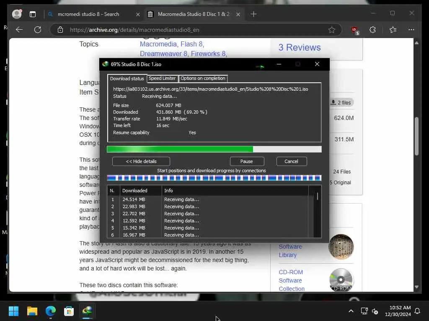This screenshot has height=321, width=429.
Task: Click the connections progress strip
Action: (214, 178)
